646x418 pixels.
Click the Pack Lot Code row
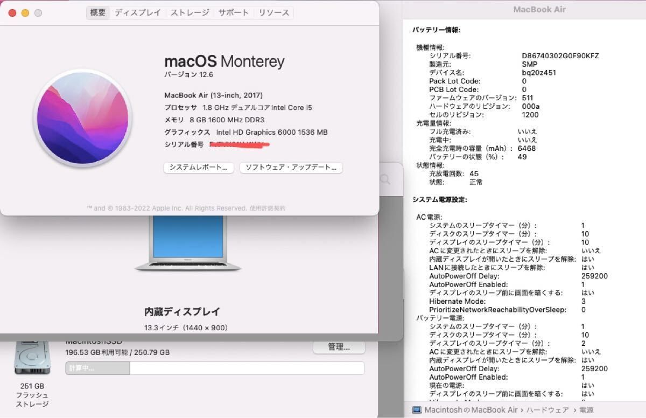click(x=478, y=81)
